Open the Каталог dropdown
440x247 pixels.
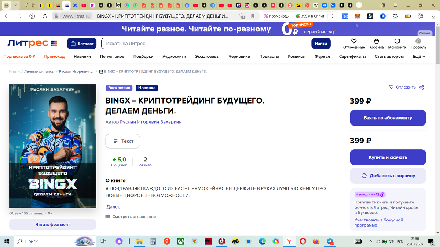(82, 43)
